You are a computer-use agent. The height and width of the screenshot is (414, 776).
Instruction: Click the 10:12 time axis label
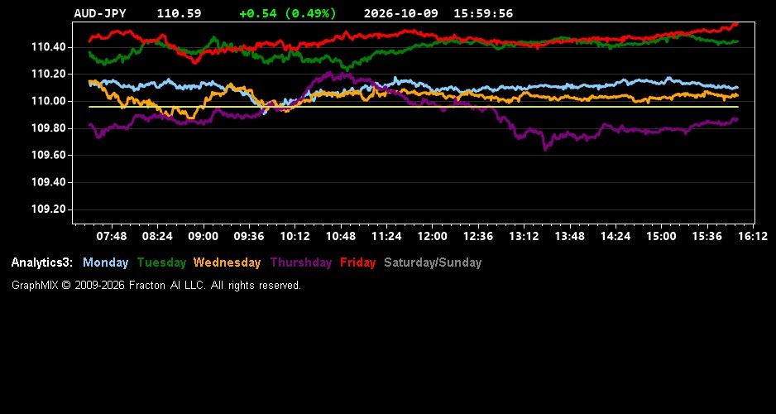click(295, 237)
